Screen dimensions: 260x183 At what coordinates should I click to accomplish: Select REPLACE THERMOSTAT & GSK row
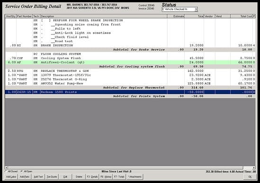130,71
